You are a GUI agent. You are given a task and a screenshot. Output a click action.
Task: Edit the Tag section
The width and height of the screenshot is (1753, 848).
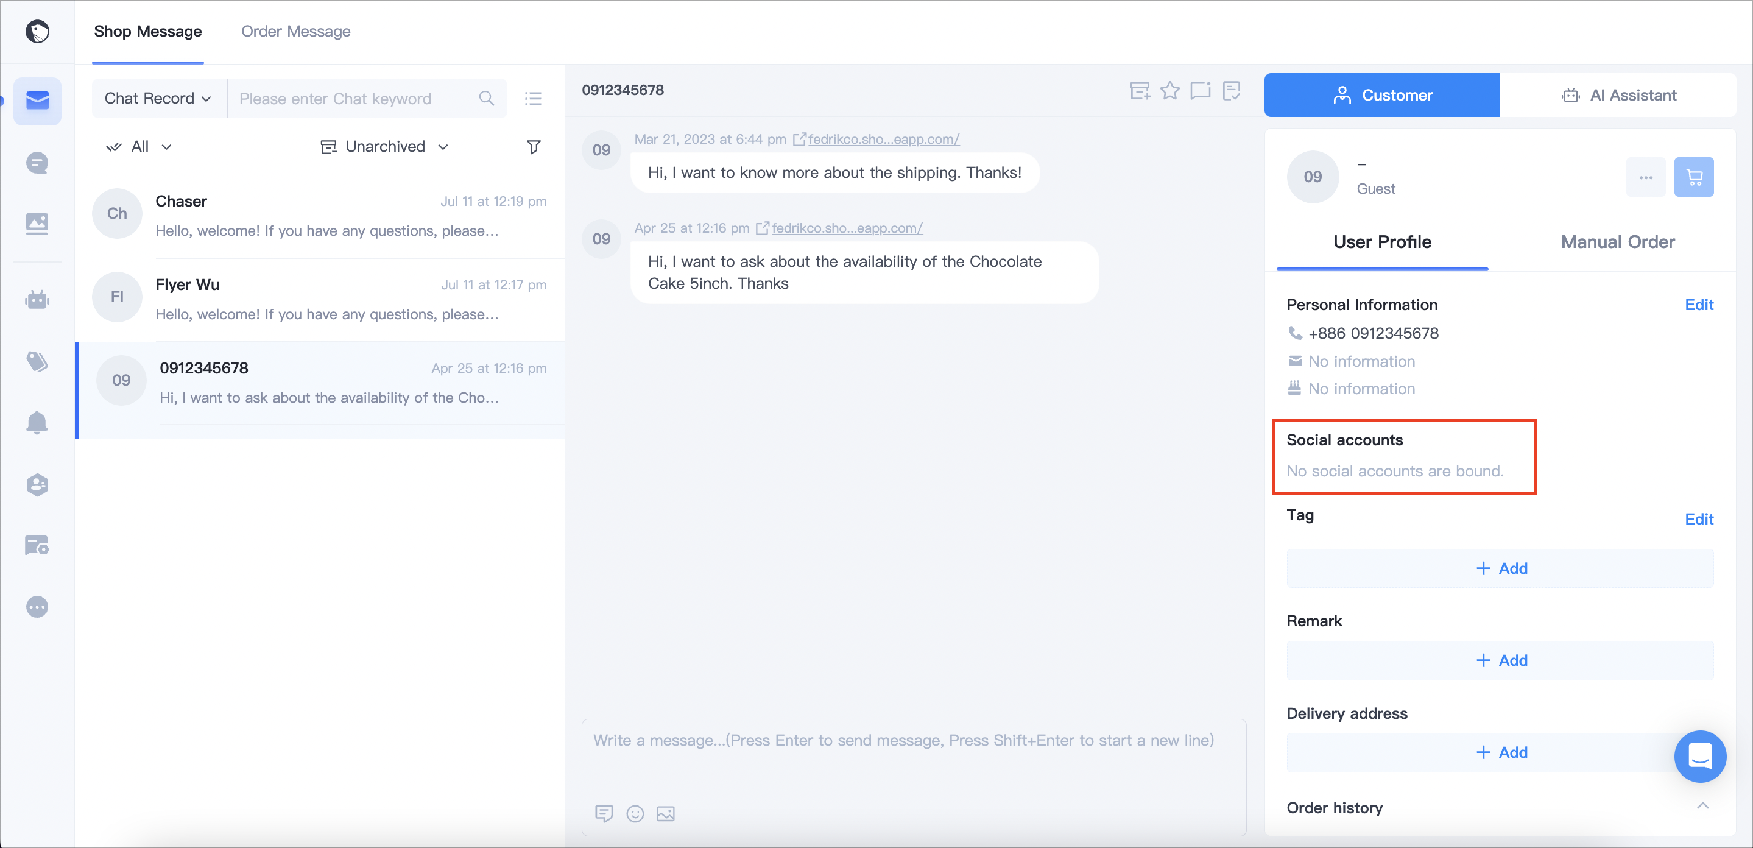pyautogui.click(x=1699, y=519)
